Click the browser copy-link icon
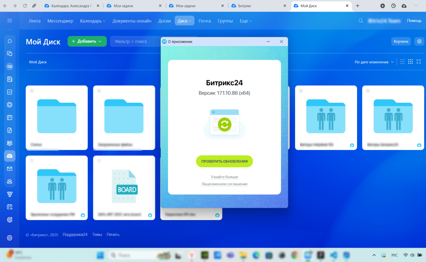This screenshot has width=426, height=262. tap(34, 6)
